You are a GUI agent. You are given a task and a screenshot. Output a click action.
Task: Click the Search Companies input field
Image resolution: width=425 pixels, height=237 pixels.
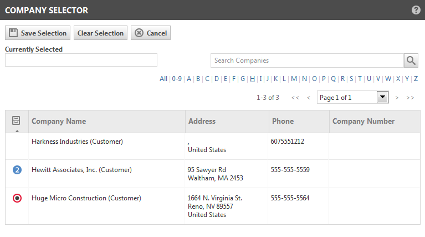pos(307,60)
